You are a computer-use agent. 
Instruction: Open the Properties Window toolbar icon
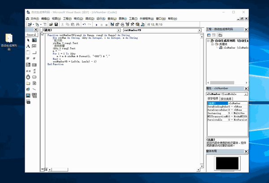pos(117,25)
